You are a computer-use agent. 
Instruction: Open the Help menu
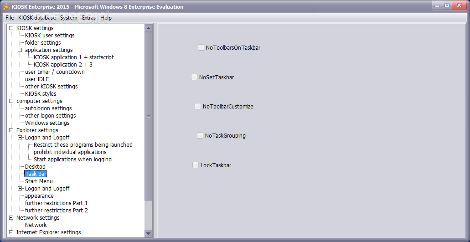(106, 18)
